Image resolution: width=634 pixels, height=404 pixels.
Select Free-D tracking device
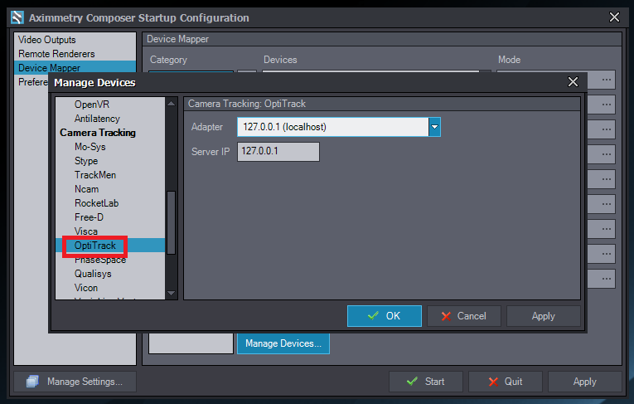(x=89, y=217)
